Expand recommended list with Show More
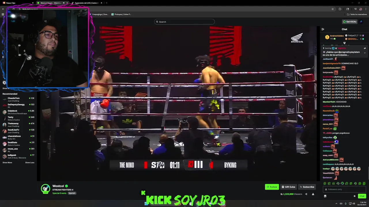Screen dimensions: 369x207 point(7,162)
